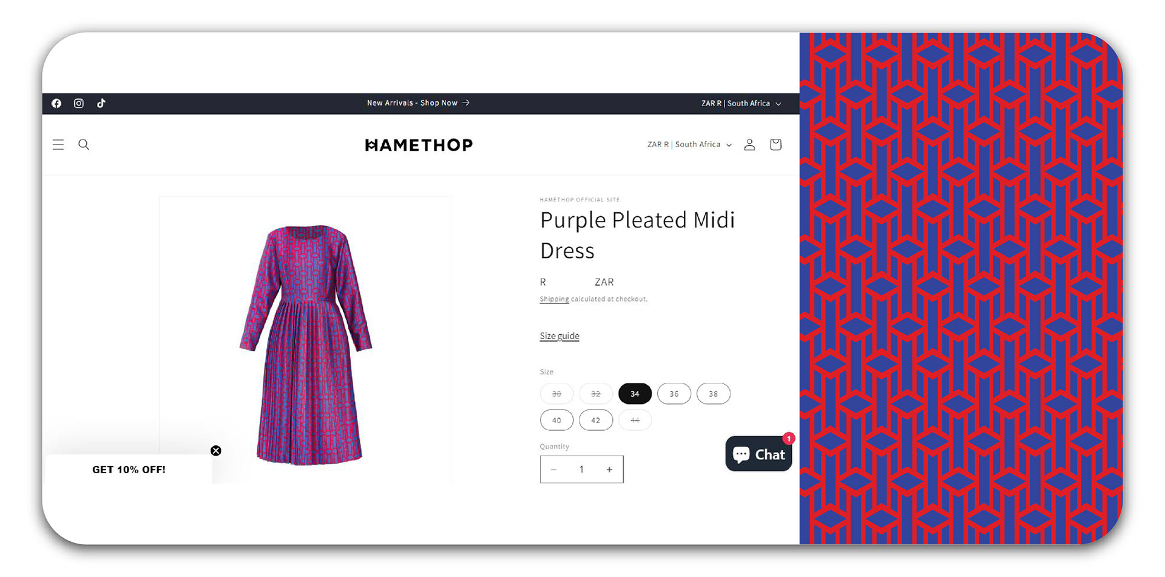Open the Chat widget
This screenshot has width=1165, height=577.
tap(758, 454)
